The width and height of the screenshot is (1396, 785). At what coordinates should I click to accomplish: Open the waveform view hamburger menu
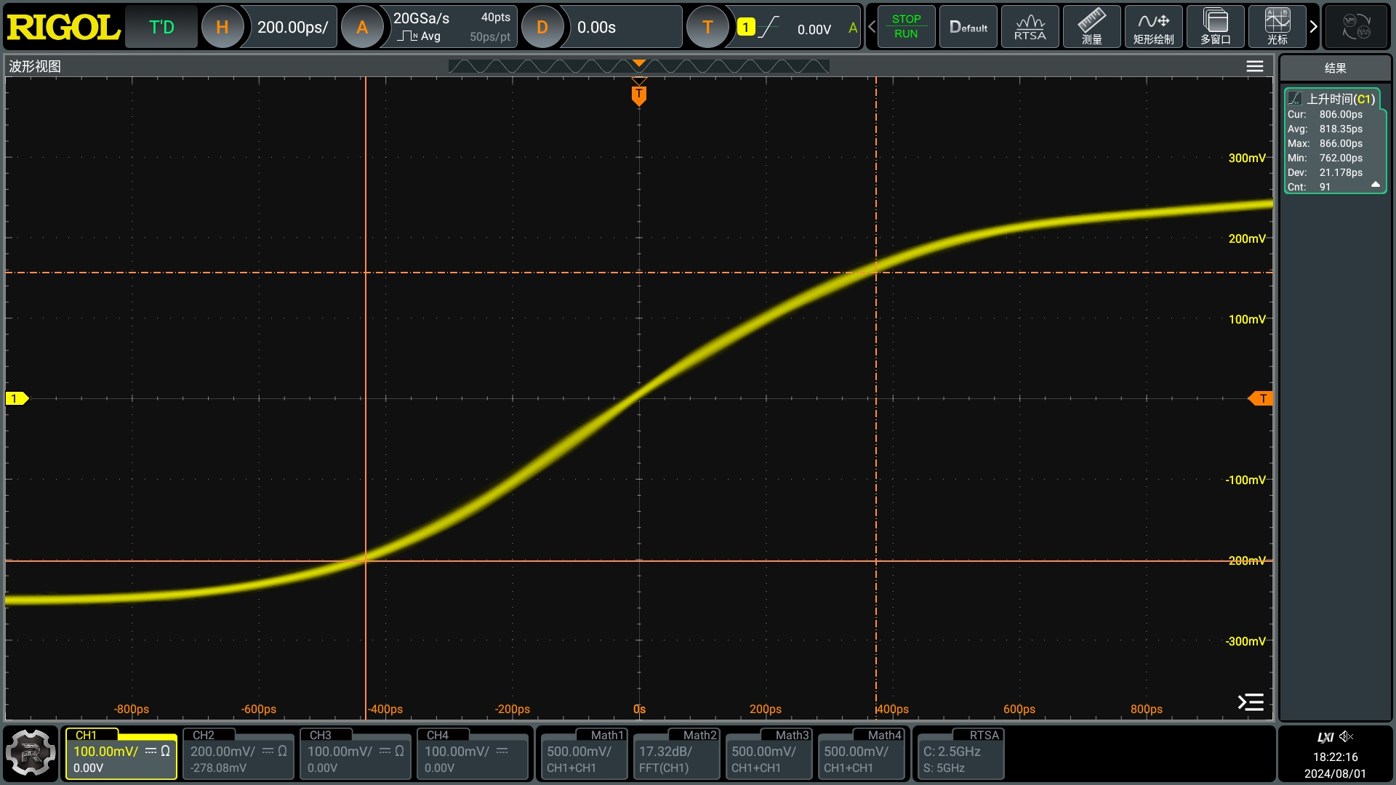point(1254,65)
